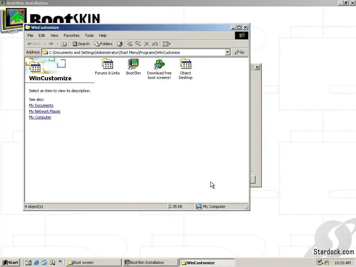The height and width of the screenshot is (267, 356).
Task: Restore the BootSkin Installation window
Action: click(x=346, y=3)
